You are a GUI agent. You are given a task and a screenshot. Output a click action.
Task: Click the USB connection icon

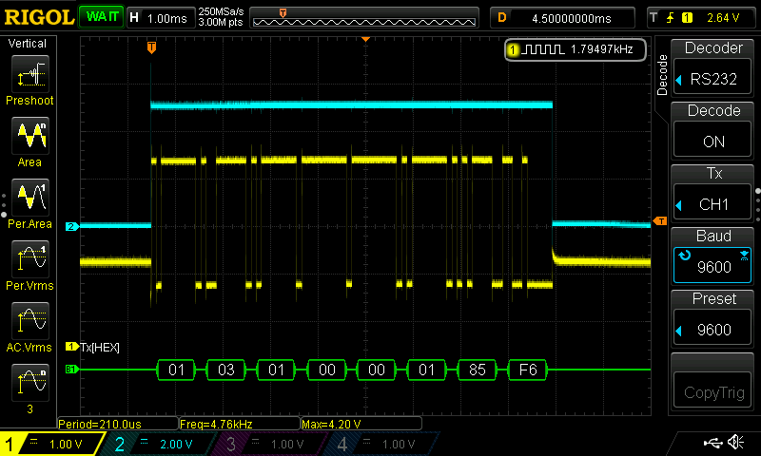tap(712, 442)
